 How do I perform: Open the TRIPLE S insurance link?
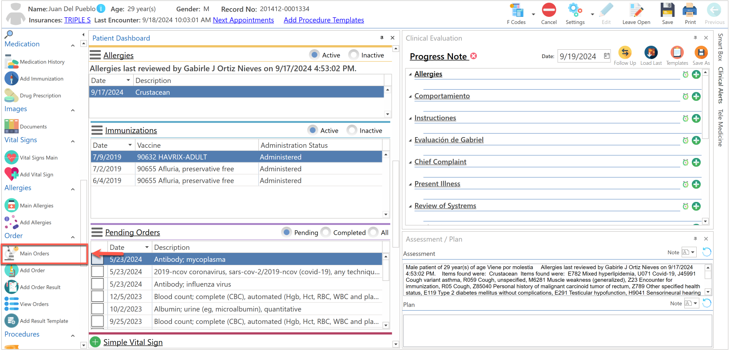click(x=77, y=20)
